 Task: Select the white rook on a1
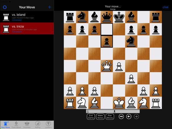(x=70, y=103)
